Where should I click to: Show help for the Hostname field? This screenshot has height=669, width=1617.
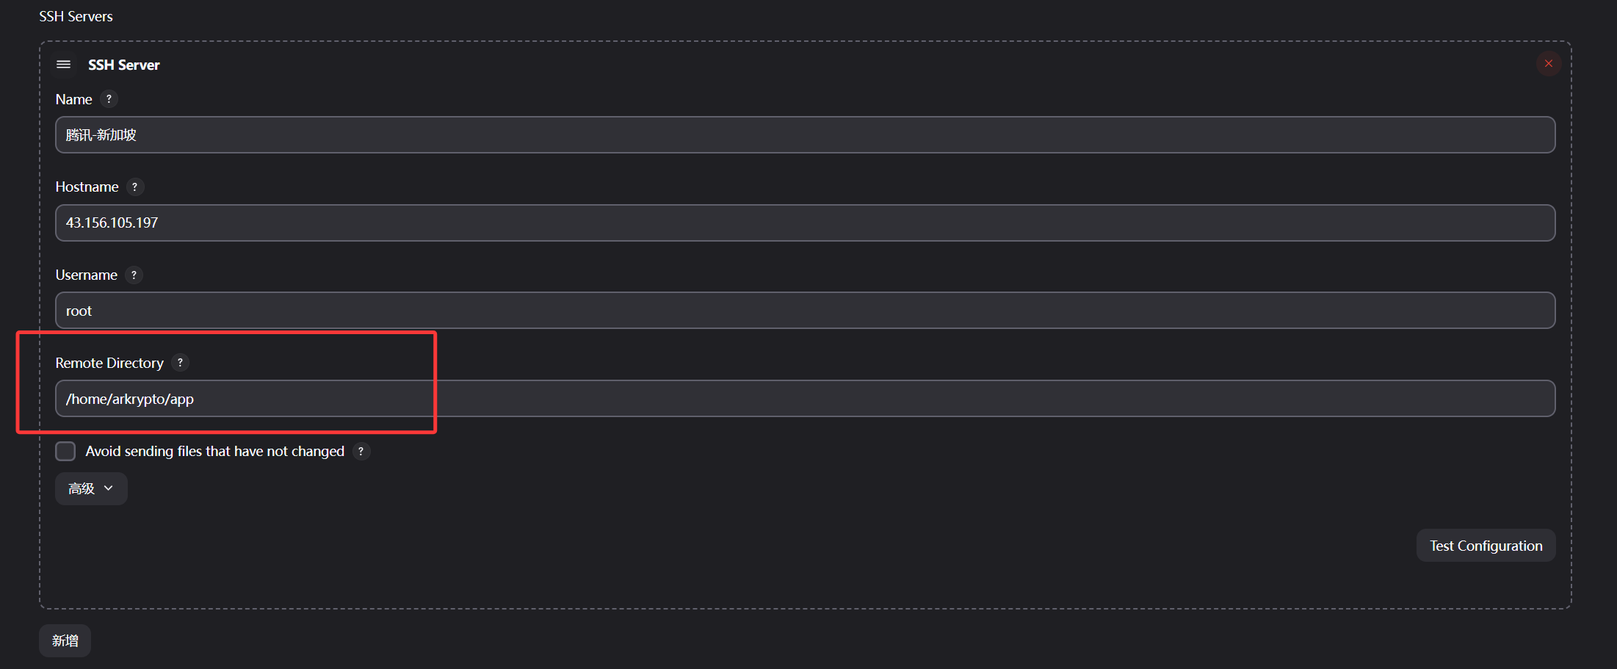point(134,187)
